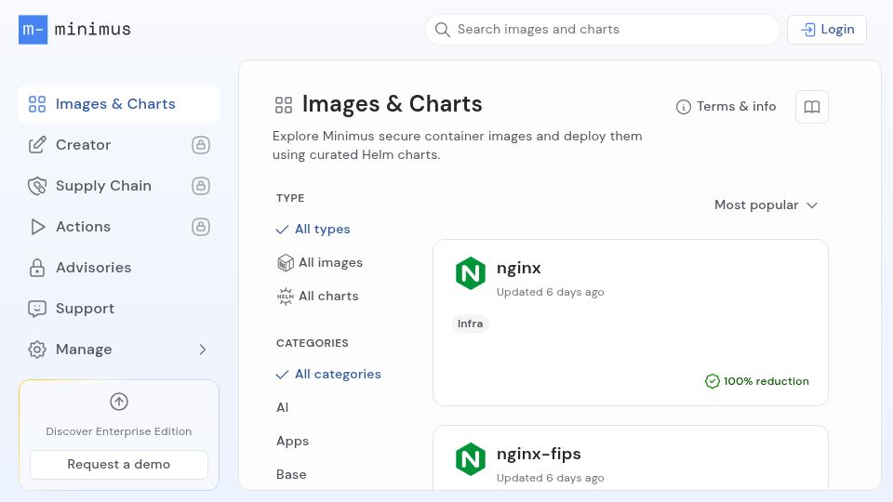Click the TYPE section header
The image size is (893, 502).
click(290, 198)
